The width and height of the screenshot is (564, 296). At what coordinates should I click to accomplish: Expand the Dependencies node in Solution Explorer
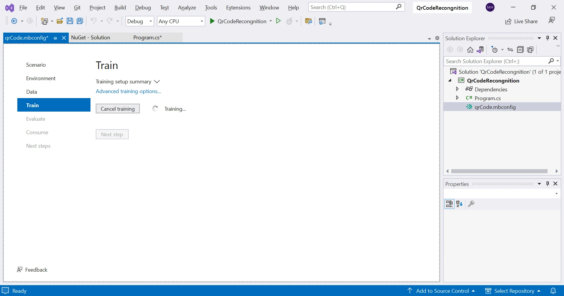457,89
